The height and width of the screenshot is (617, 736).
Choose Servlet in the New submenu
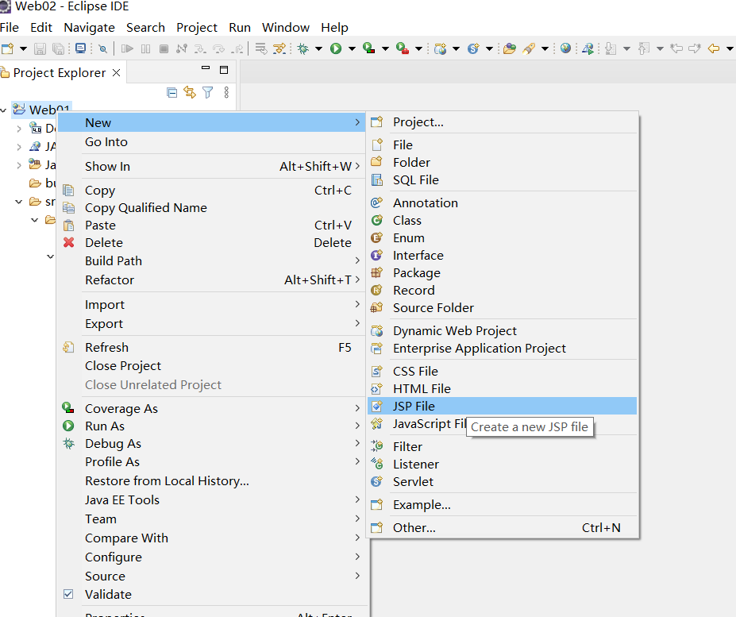tap(503, 481)
